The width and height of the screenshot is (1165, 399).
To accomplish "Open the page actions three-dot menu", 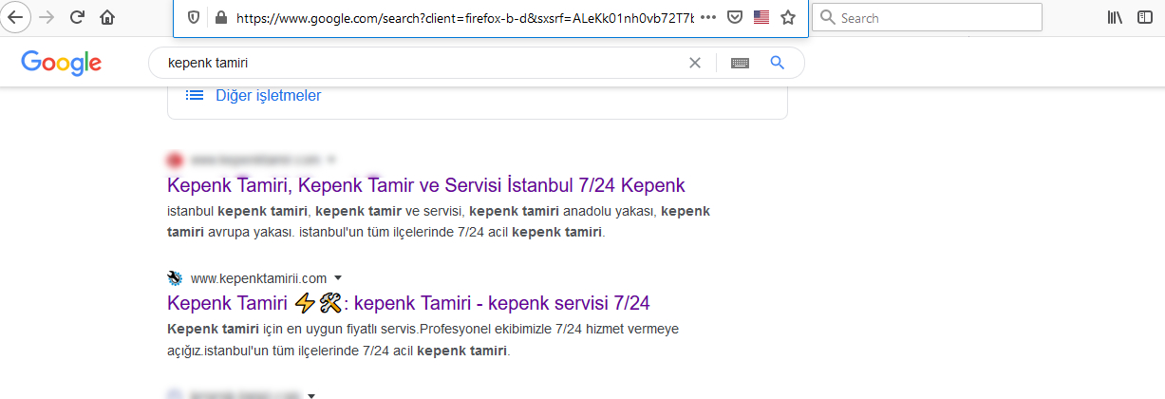I will [x=708, y=17].
